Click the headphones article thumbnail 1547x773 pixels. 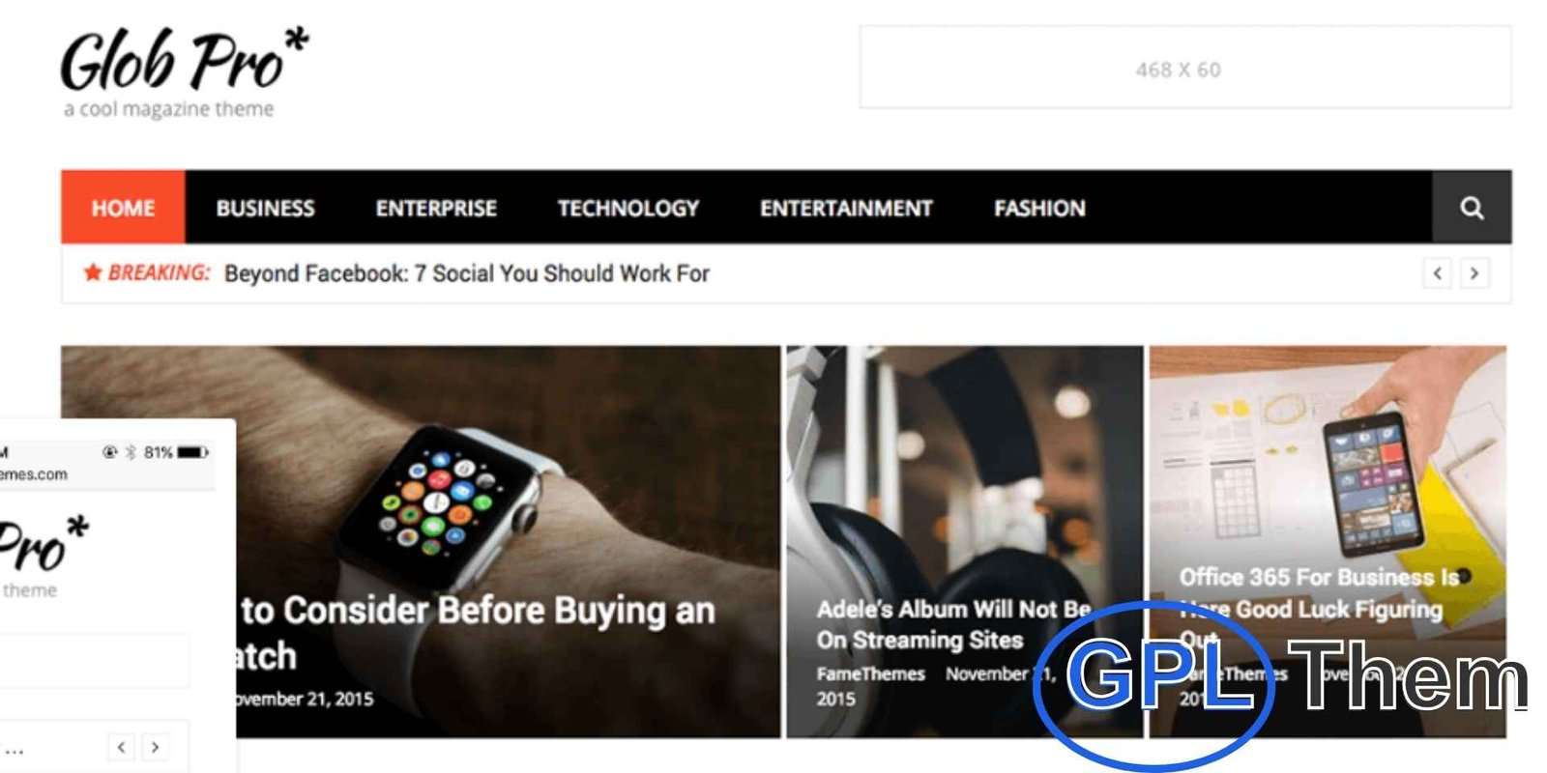(964, 542)
